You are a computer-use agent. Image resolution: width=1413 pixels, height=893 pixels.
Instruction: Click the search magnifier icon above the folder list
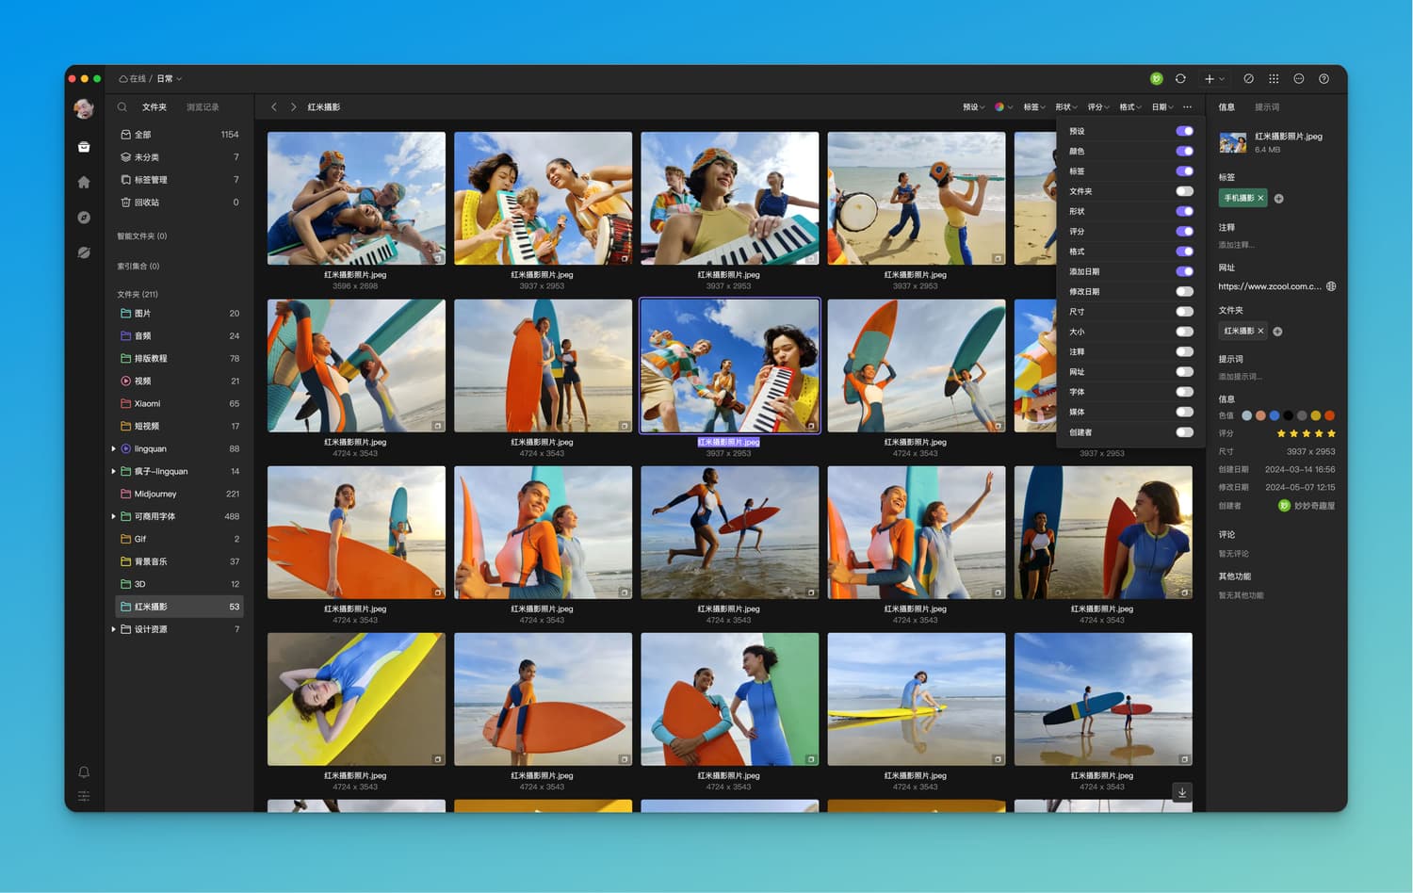122,107
